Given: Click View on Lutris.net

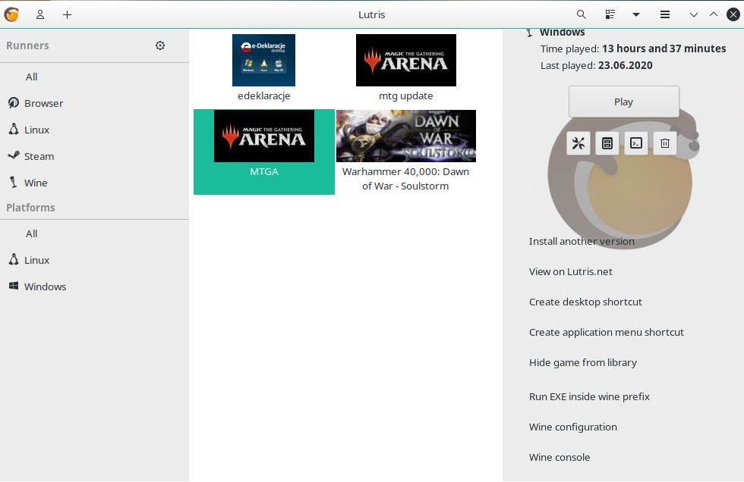Looking at the screenshot, I should pyautogui.click(x=571, y=272).
